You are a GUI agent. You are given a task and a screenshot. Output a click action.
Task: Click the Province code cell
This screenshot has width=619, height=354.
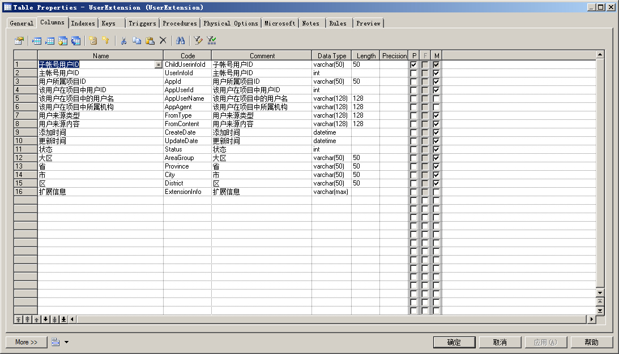point(187,166)
